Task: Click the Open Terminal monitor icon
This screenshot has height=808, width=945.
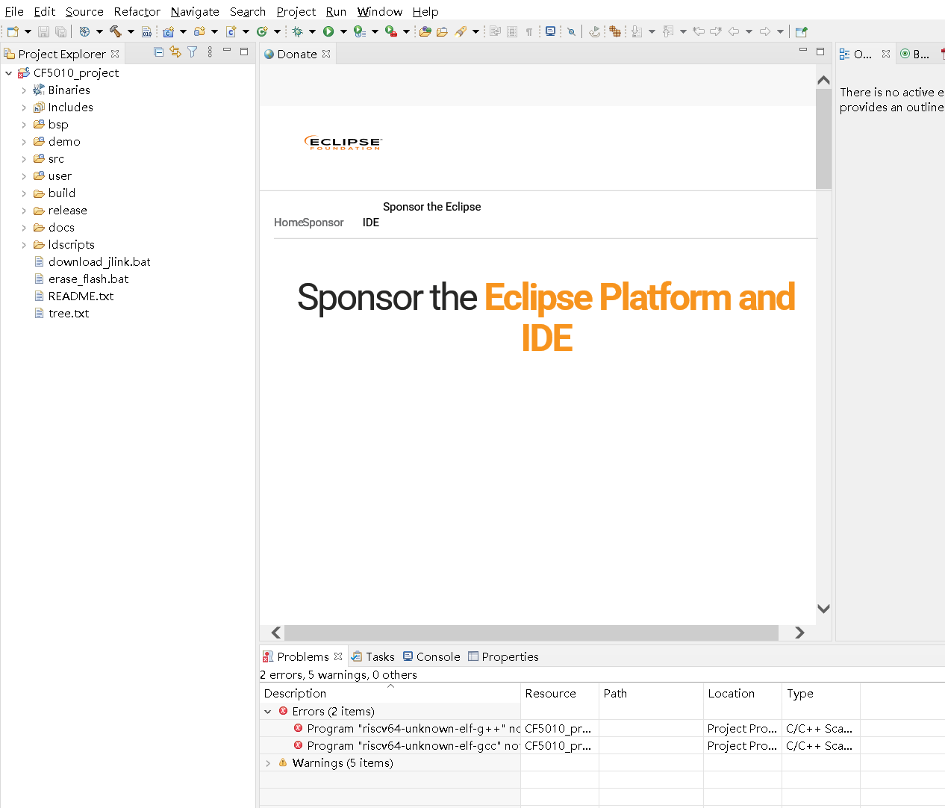Action: pos(550,31)
